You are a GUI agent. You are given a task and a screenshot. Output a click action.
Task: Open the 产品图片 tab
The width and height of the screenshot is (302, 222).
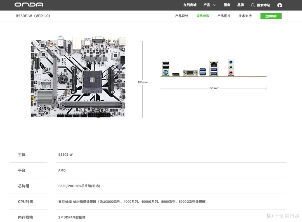[224, 16]
